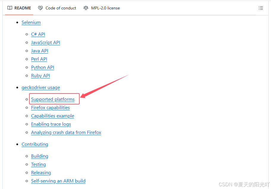
Task: Open the Building link
Action: point(40,156)
